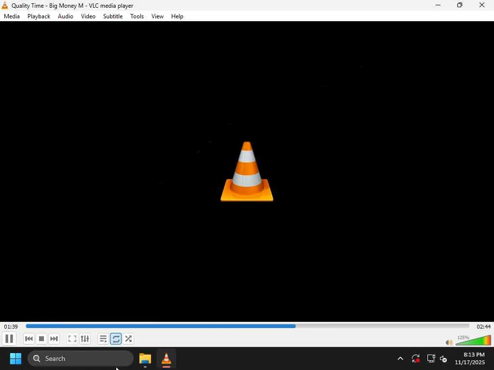494x370 pixels.
Task: Minimize the VLC window
Action: 438,5
